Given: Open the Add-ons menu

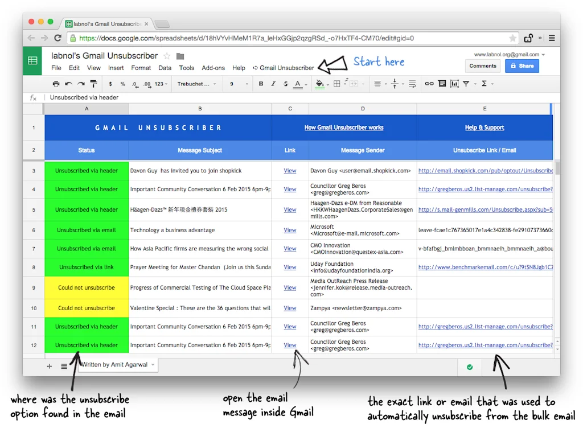Looking at the screenshot, I should [x=213, y=67].
